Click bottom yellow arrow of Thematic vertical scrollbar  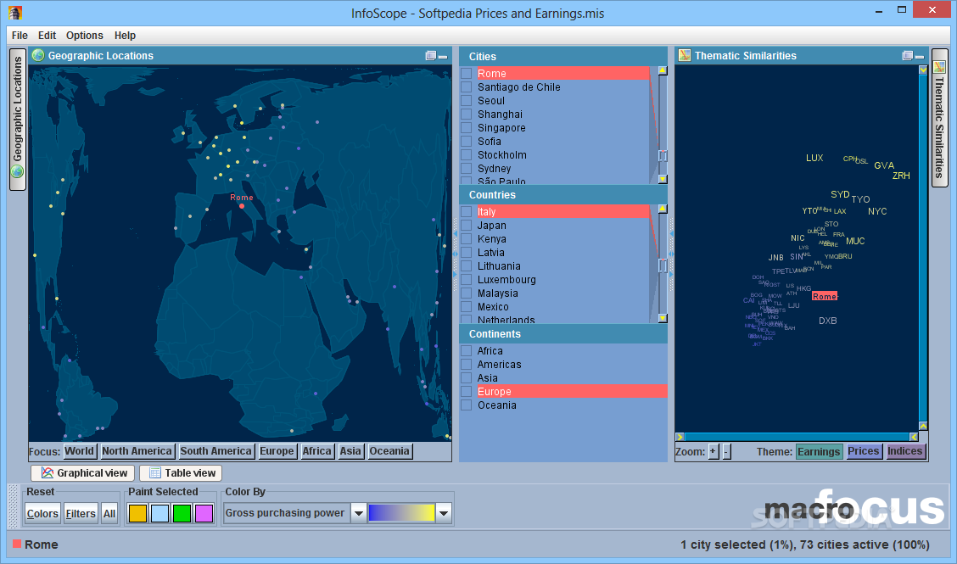point(923,426)
